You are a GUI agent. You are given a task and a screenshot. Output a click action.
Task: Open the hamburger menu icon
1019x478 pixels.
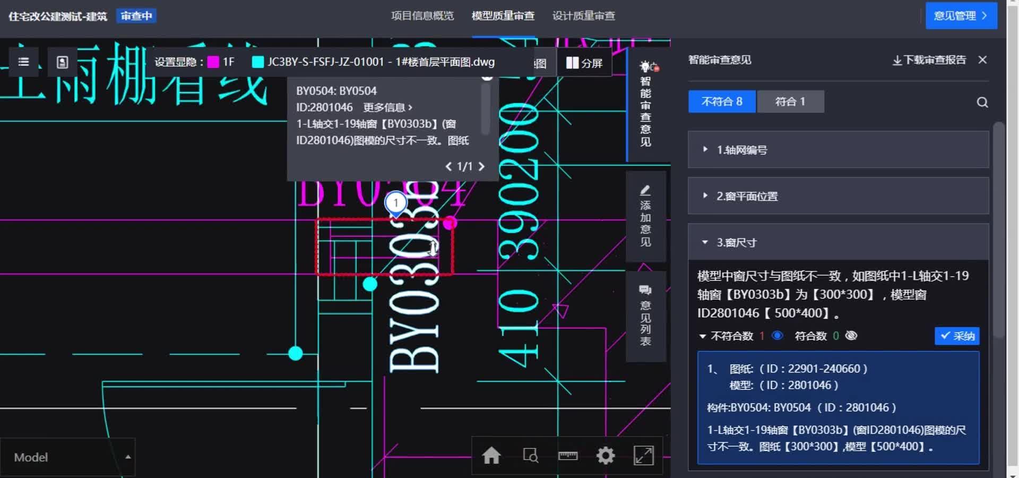tap(23, 62)
